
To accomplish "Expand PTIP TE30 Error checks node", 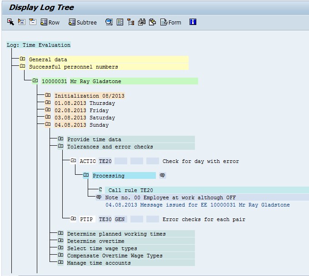I will coord(73,219).
